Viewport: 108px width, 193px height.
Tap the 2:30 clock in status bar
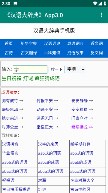(6, 4)
